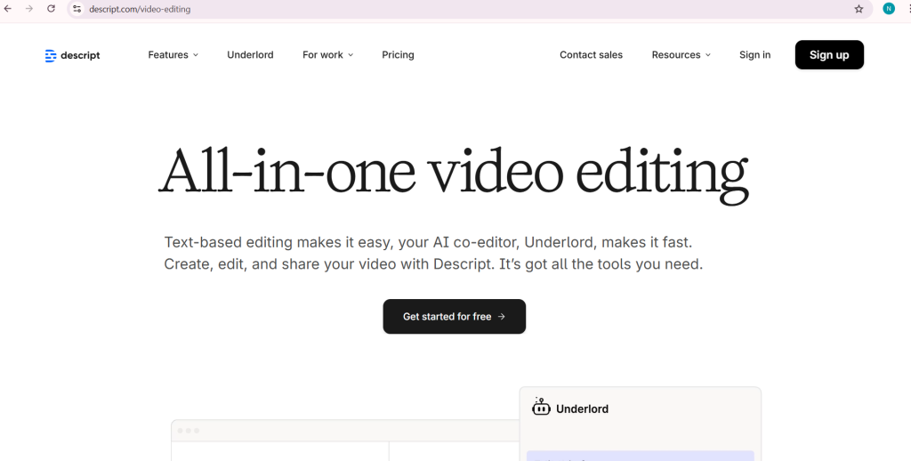The width and height of the screenshot is (911, 461).
Task: Click Get started for free button
Action: tap(454, 317)
